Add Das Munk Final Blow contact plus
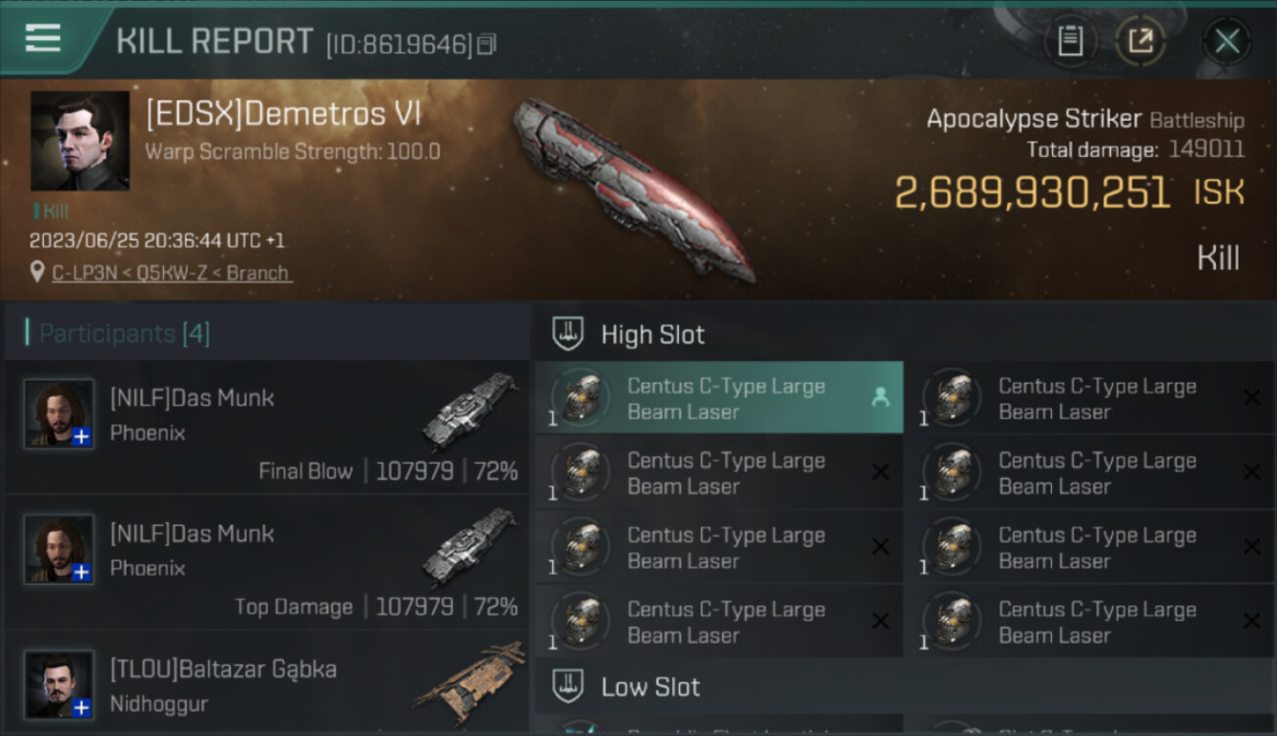This screenshot has width=1277, height=736. [82, 437]
